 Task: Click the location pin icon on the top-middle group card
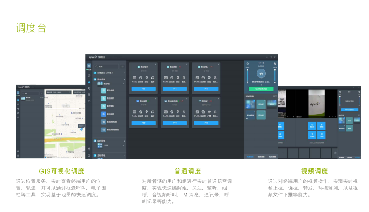[178, 78]
